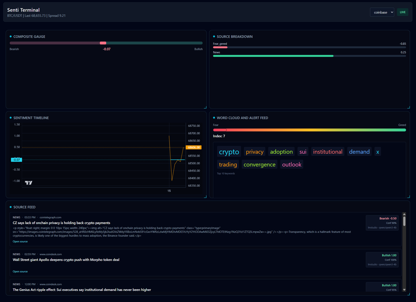Click the composite gauge pink marker
This screenshot has height=302, width=416.
coord(103,43)
